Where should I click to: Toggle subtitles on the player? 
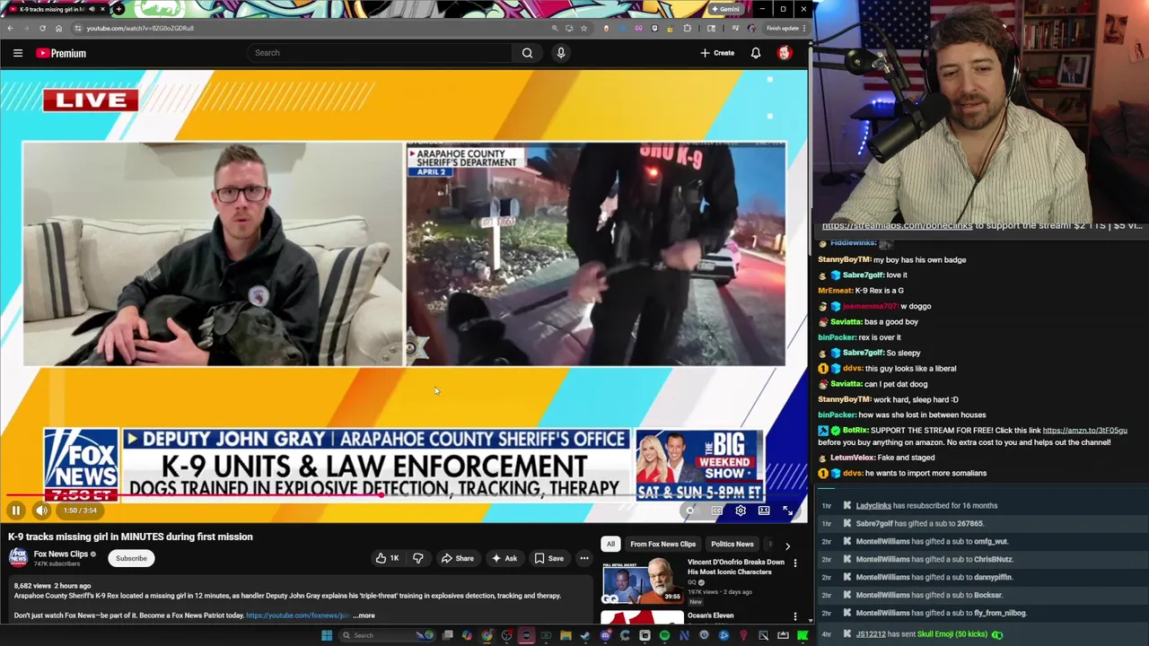716,511
